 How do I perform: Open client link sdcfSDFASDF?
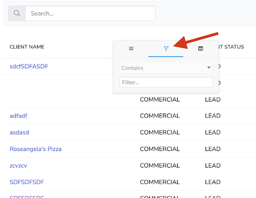pos(29,66)
